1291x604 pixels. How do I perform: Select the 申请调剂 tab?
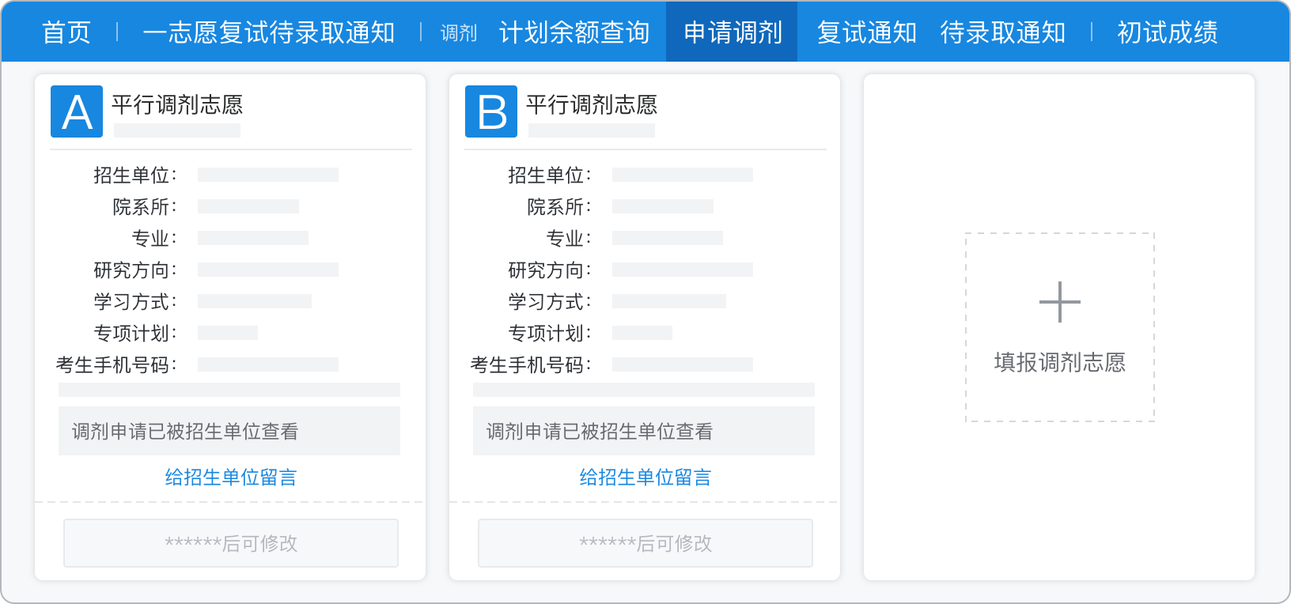point(732,32)
